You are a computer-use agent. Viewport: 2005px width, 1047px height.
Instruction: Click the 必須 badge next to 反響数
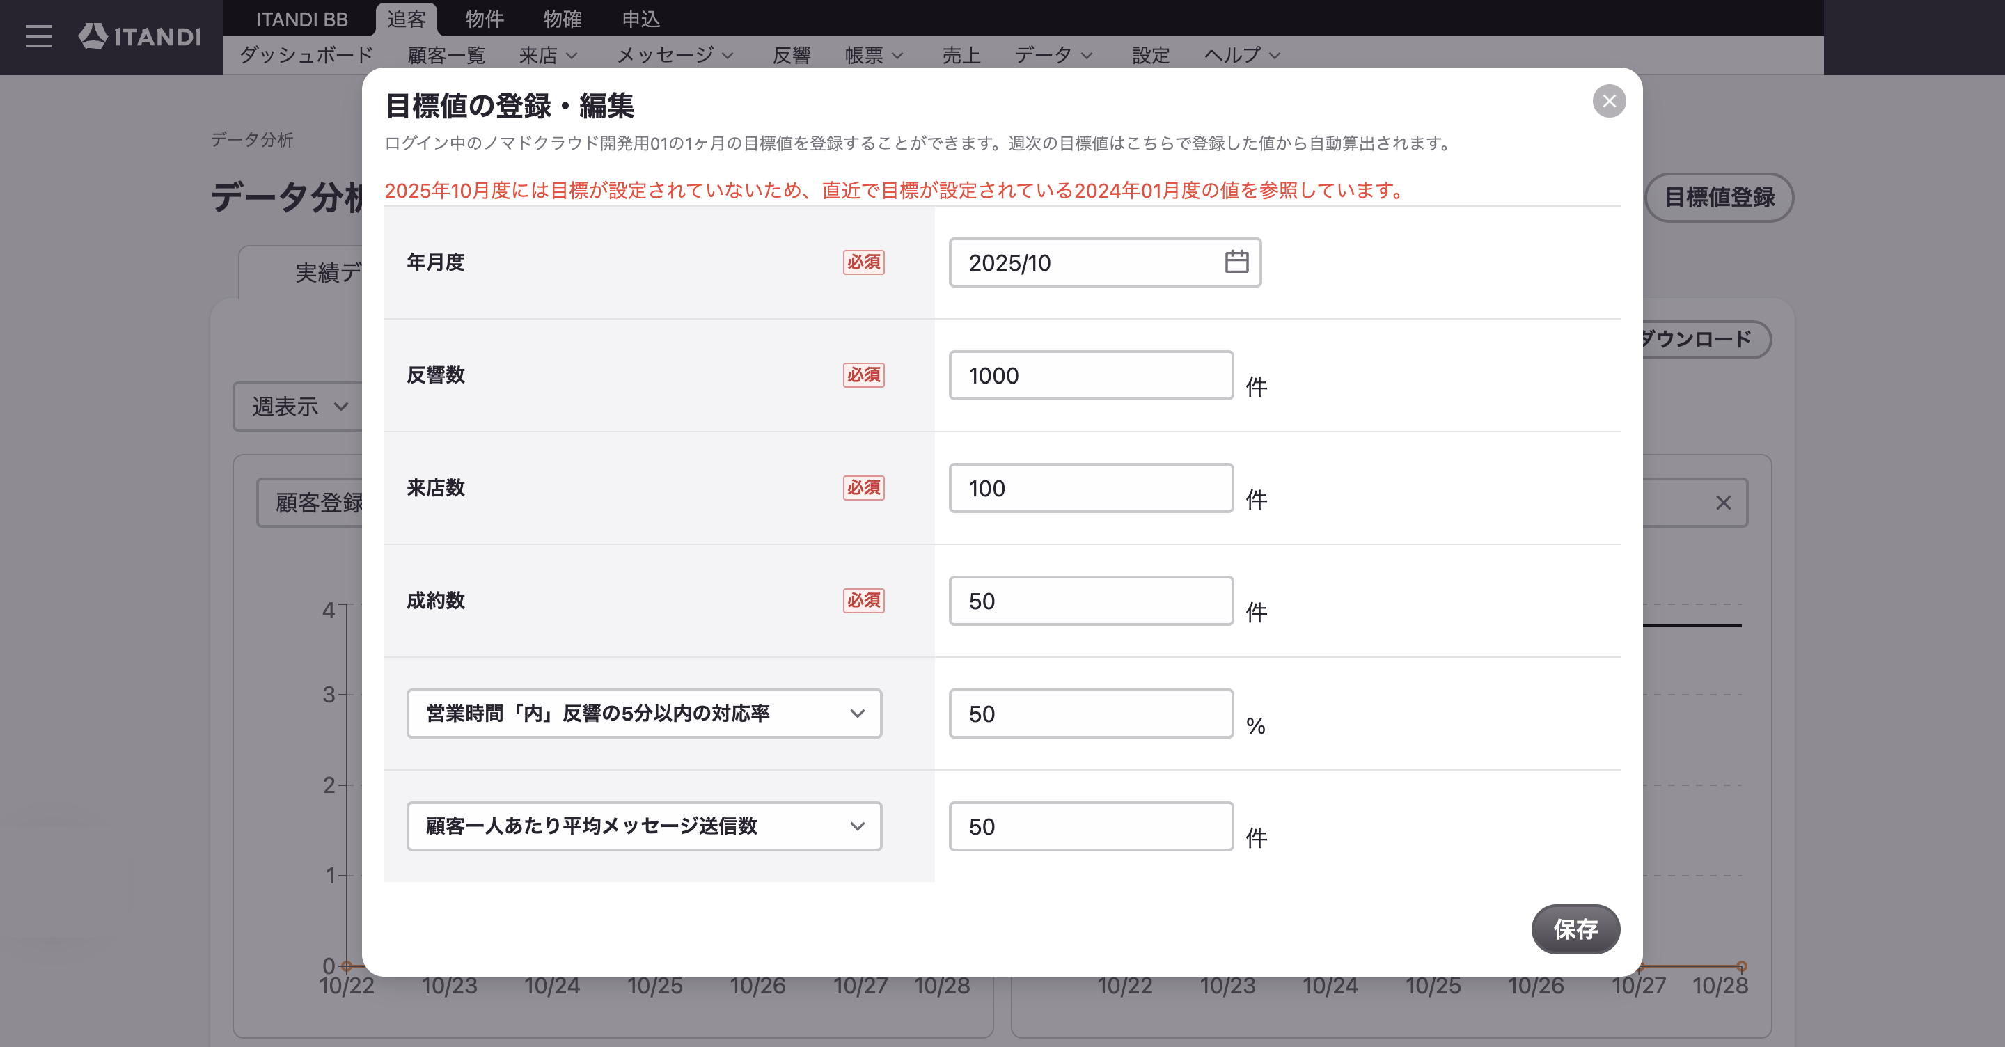click(863, 375)
